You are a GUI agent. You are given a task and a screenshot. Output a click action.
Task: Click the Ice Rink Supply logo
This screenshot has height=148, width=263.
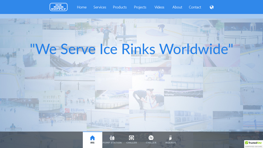click(x=59, y=7)
